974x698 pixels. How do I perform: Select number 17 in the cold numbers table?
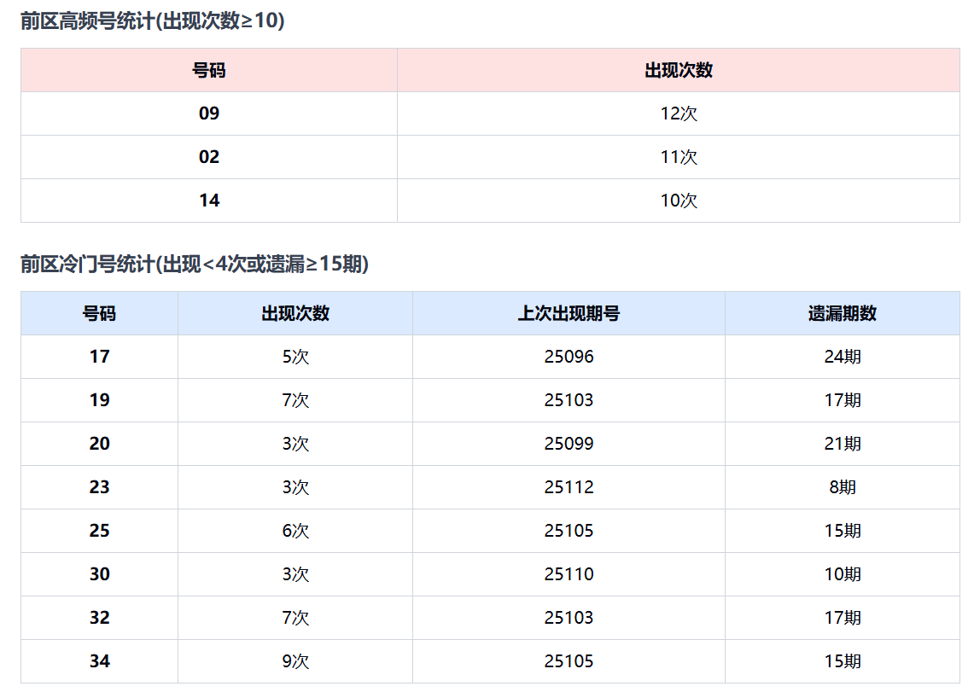(100, 357)
